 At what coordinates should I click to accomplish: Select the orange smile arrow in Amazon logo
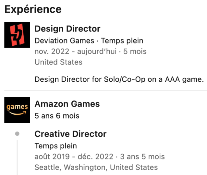point(17,113)
